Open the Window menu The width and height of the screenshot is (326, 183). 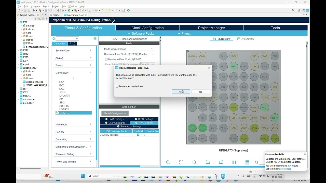pyautogui.click(x=73, y=6)
